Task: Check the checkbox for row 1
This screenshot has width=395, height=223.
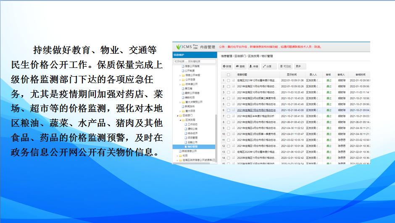Action: 228,80
